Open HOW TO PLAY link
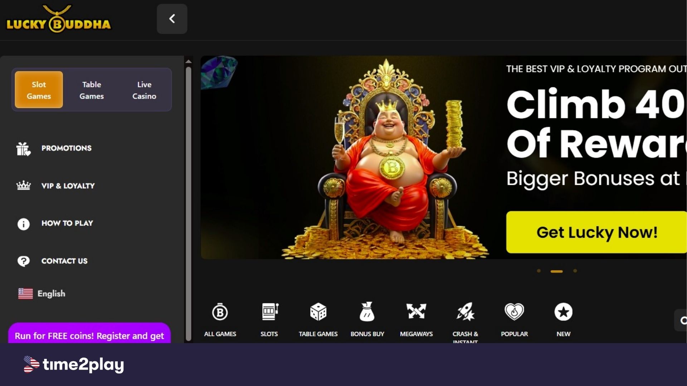The width and height of the screenshot is (687, 386). pyautogui.click(x=67, y=223)
